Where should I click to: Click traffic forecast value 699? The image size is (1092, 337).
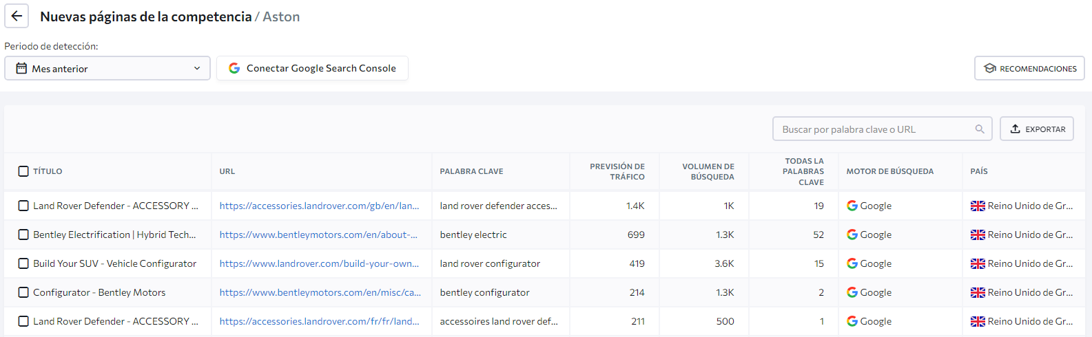636,235
